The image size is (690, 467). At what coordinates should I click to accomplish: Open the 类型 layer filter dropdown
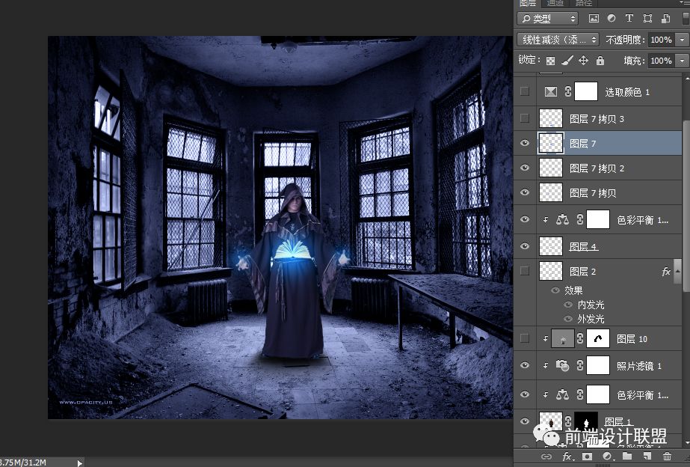[548, 19]
